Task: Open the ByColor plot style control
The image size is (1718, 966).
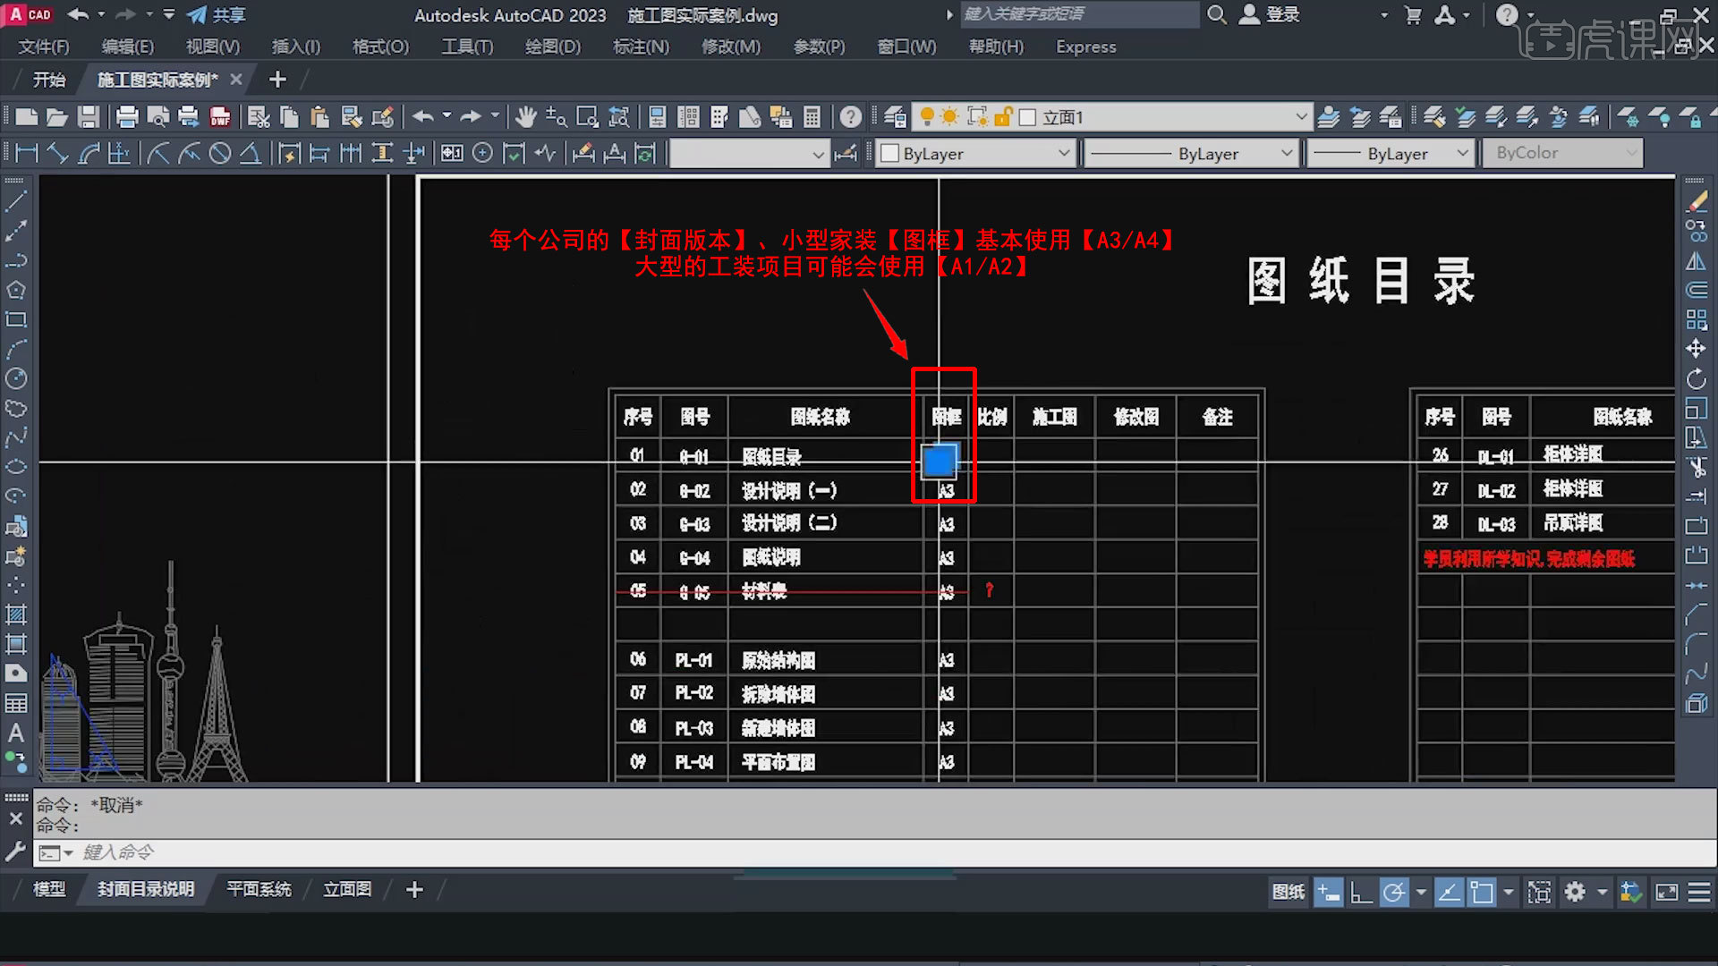Action: click(1561, 153)
